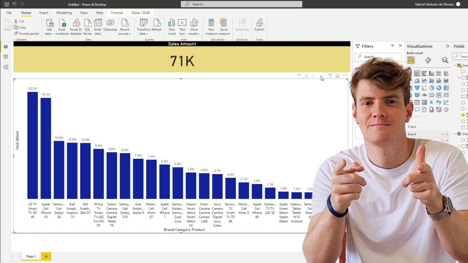Switch to the Insert ribbon tab
468x263 pixels.
[x=44, y=13]
